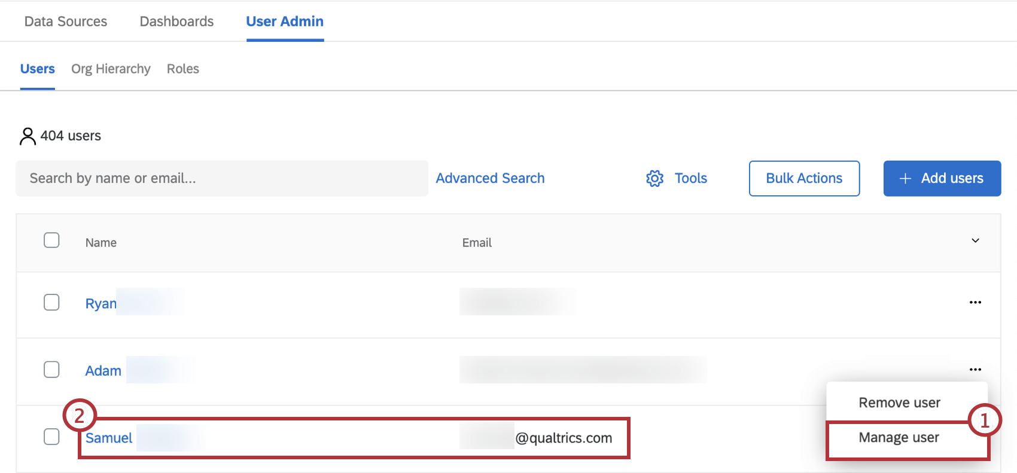1017x473 pixels.
Task: Focus the search by name or email field
Action: pyautogui.click(x=221, y=179)
